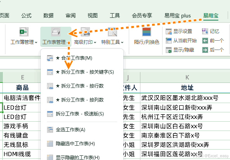Viewport: 230px width, 160px height.
Task: Click the 隔行/列换色 button label
Action: tap(147, 42)
